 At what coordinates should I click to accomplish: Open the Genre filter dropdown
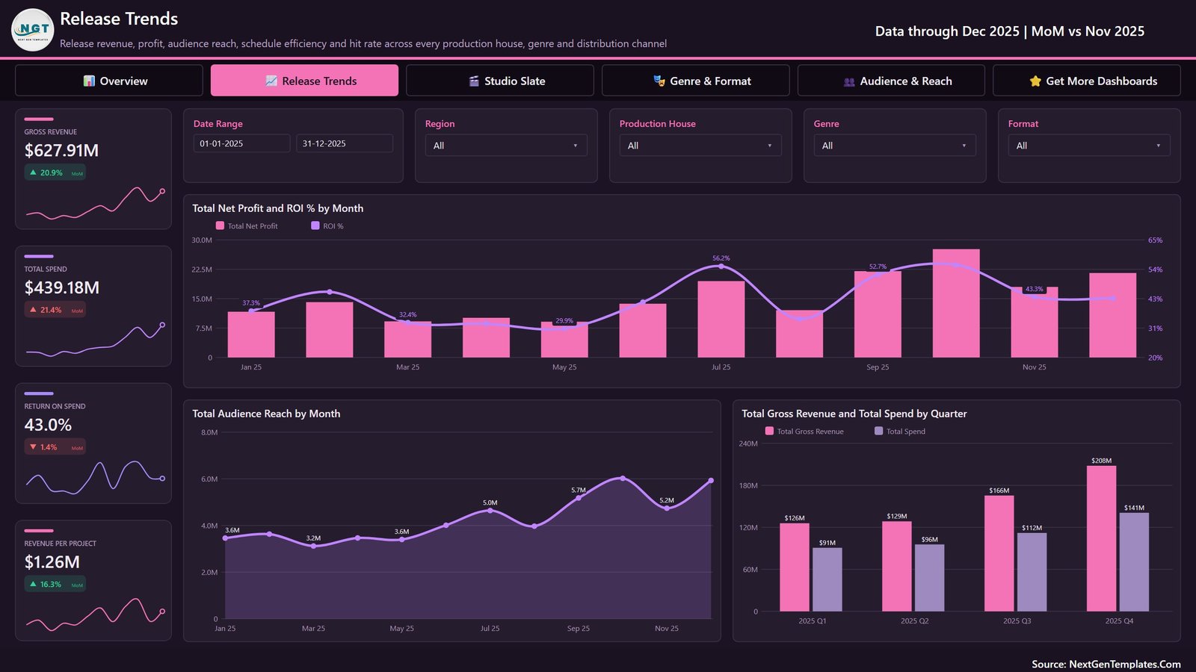pos(895,146)
